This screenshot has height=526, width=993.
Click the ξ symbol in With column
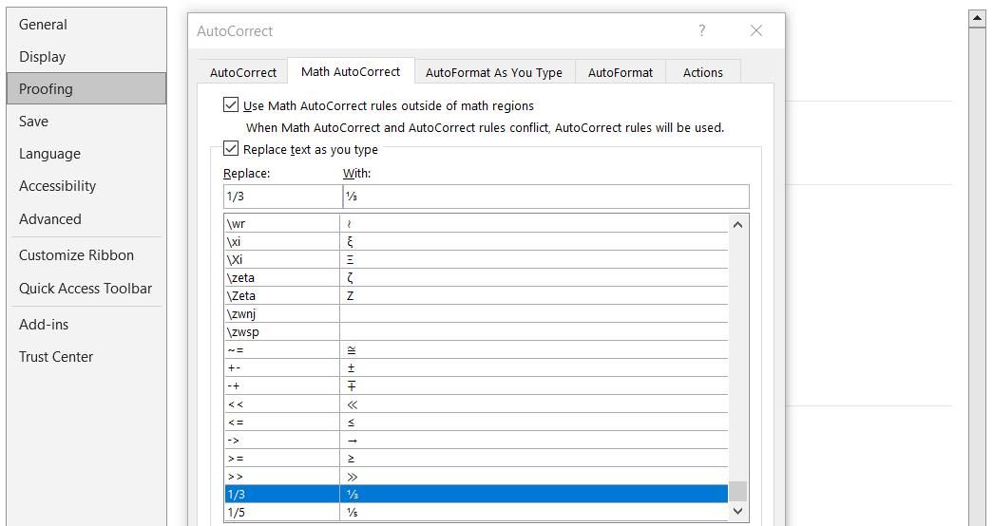click(x=351, y=242)
